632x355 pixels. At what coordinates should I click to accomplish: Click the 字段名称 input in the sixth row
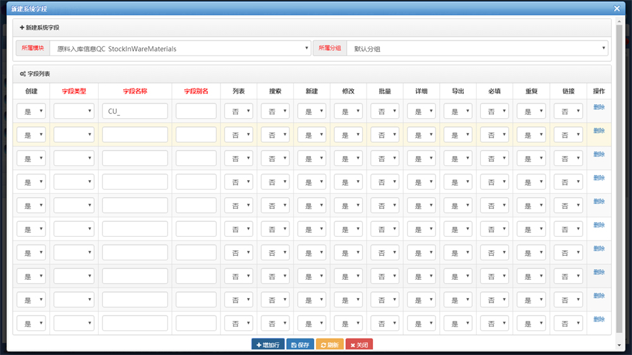click(x=135, y=229)
